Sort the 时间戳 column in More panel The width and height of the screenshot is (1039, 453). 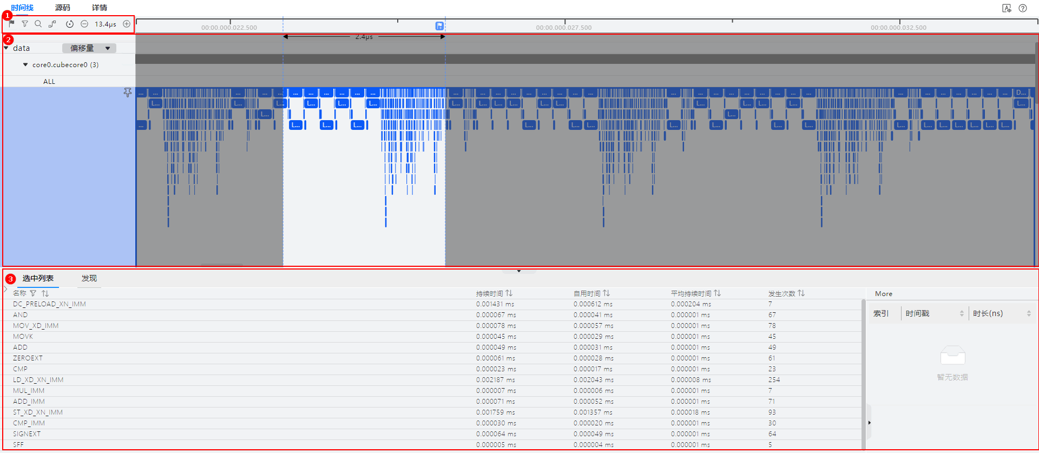962,313
